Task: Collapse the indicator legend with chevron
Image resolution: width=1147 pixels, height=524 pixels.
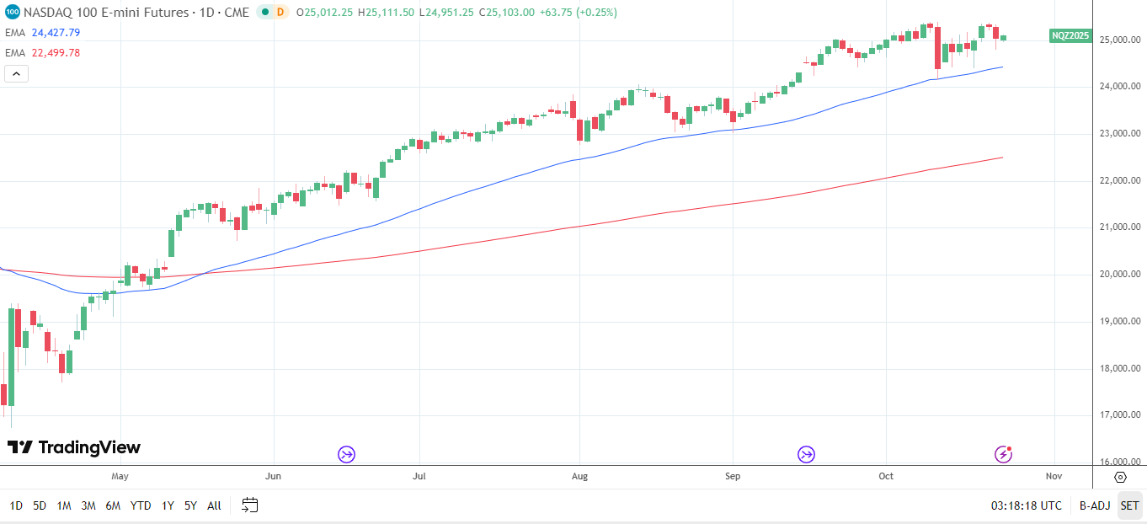Action: pos(17,73)
